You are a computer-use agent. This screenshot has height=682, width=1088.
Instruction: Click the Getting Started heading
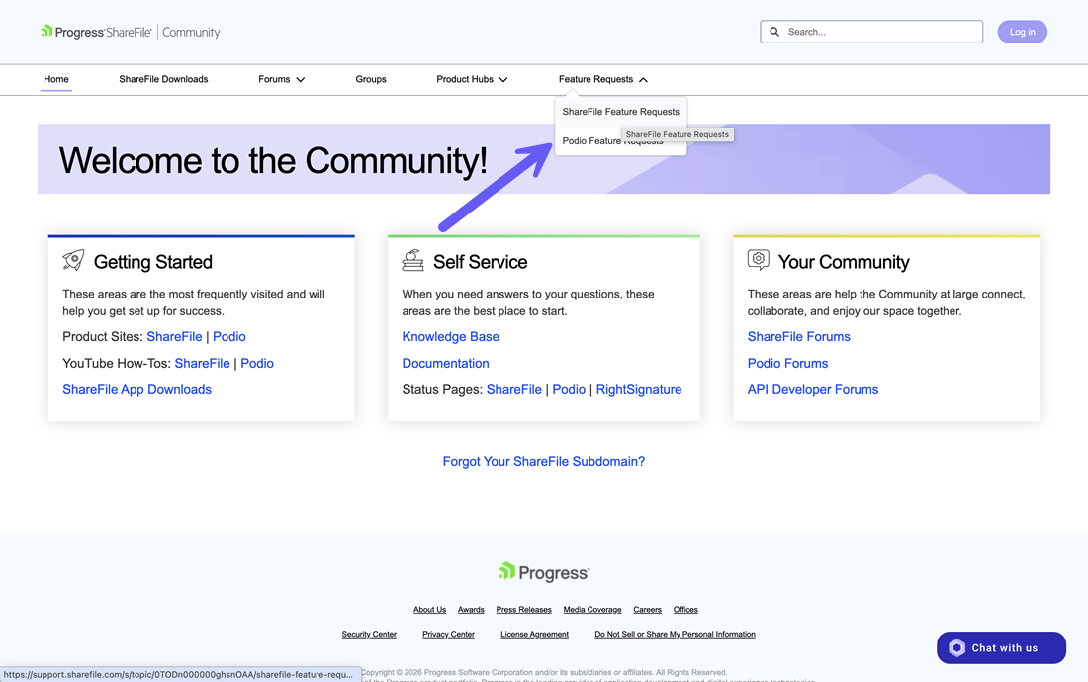point(153,262)
